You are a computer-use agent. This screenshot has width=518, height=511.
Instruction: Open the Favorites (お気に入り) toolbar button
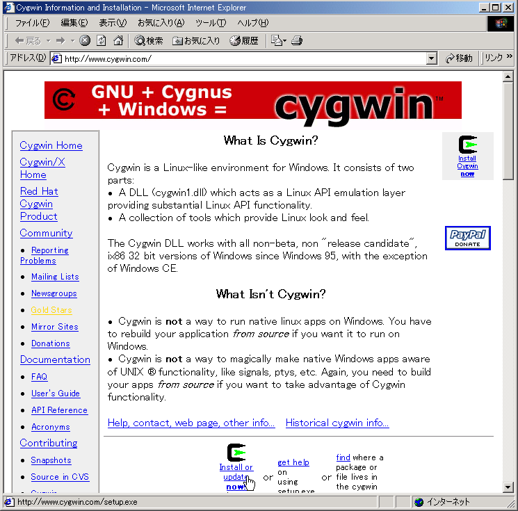196,40
